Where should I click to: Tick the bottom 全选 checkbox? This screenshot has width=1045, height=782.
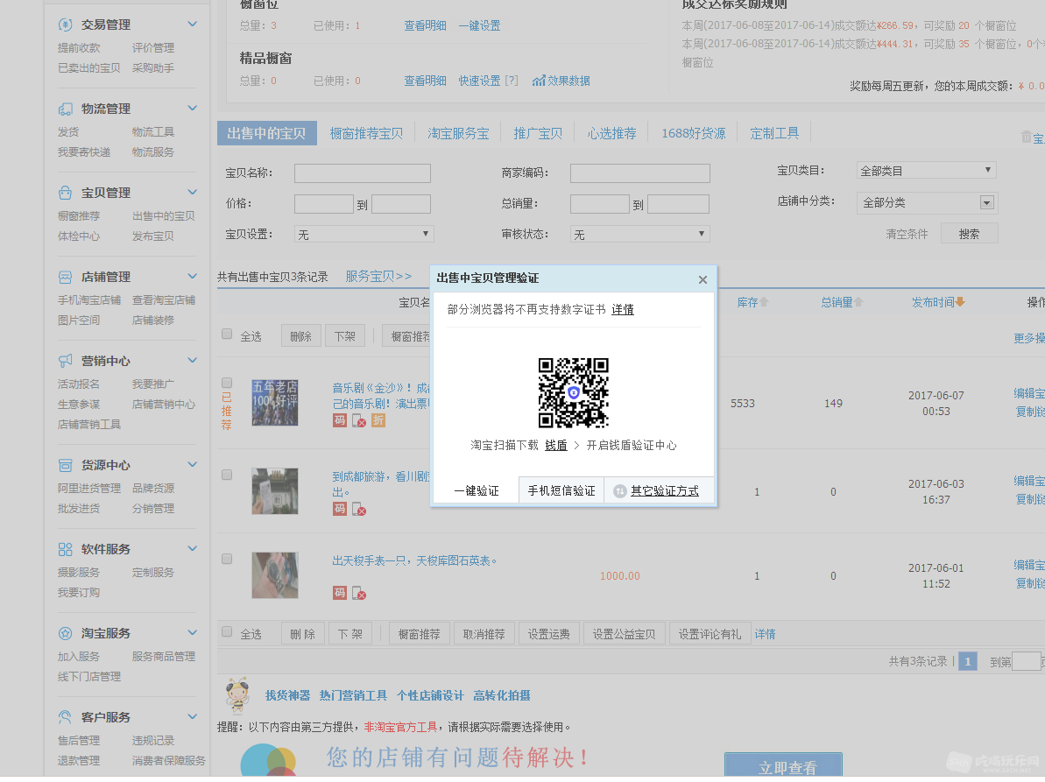[227, 632]
